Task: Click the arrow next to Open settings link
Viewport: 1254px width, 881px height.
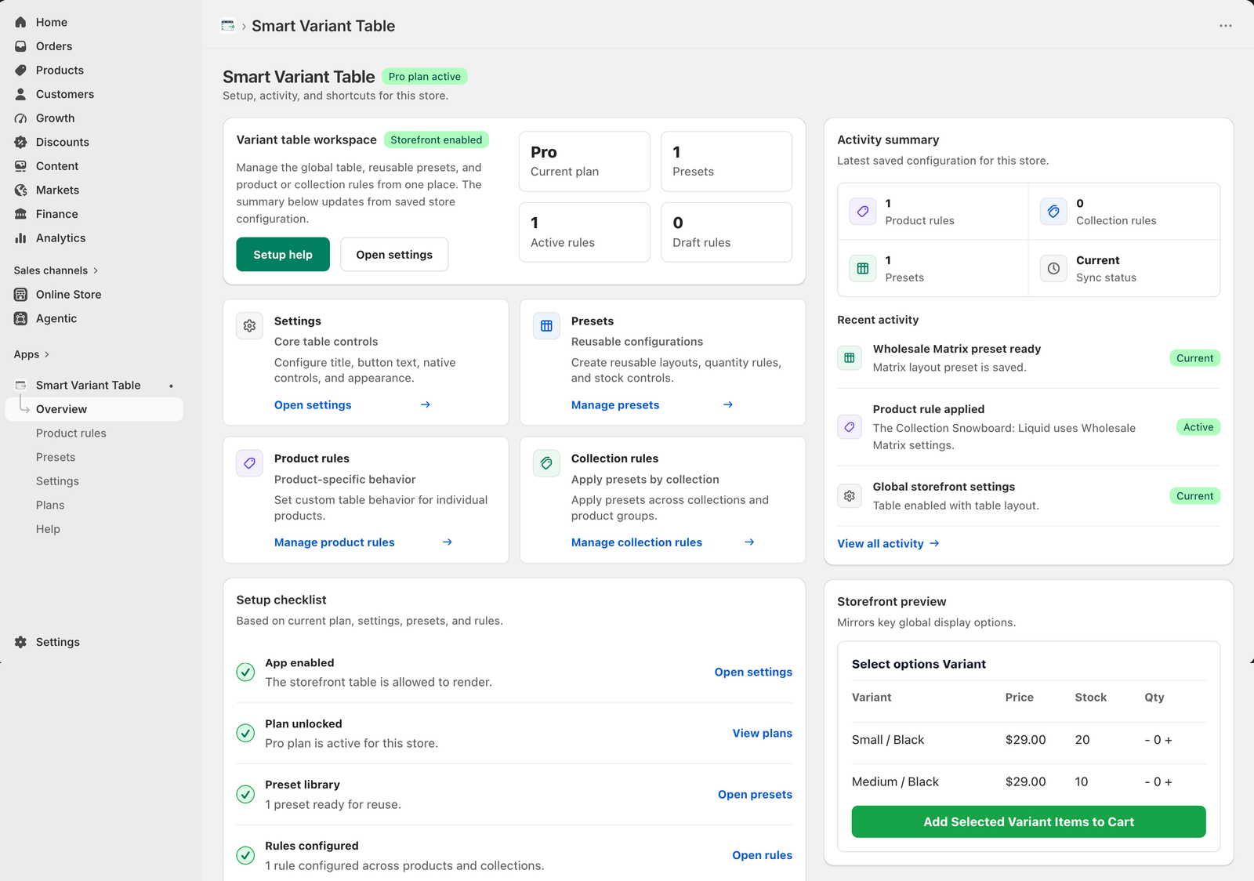Action: point(426,405)
